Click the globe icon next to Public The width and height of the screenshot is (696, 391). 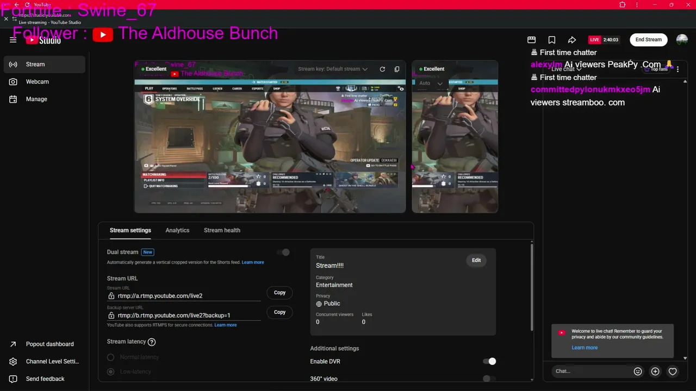(x=319, y=304)
